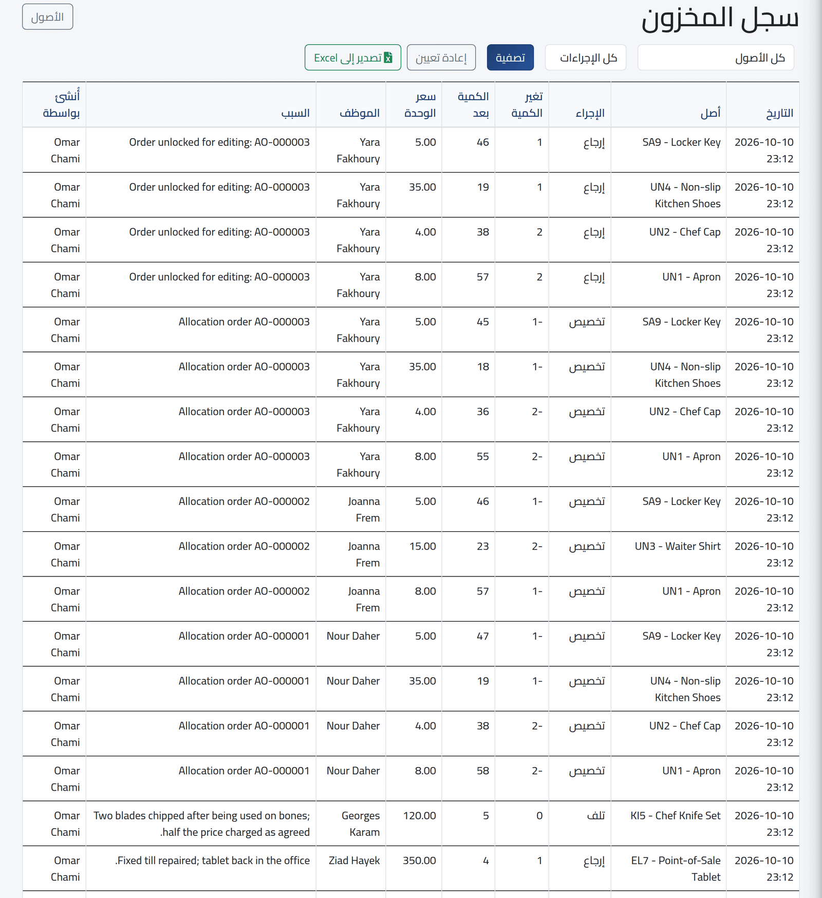Click the Excel icon in export button

point(388,58)
